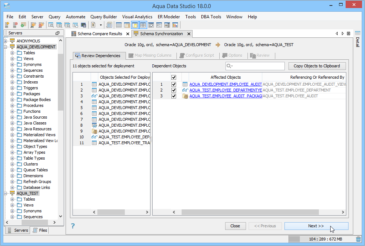Expand the Procedures folder node
The image size is (365, 246).
click(12, 105)
